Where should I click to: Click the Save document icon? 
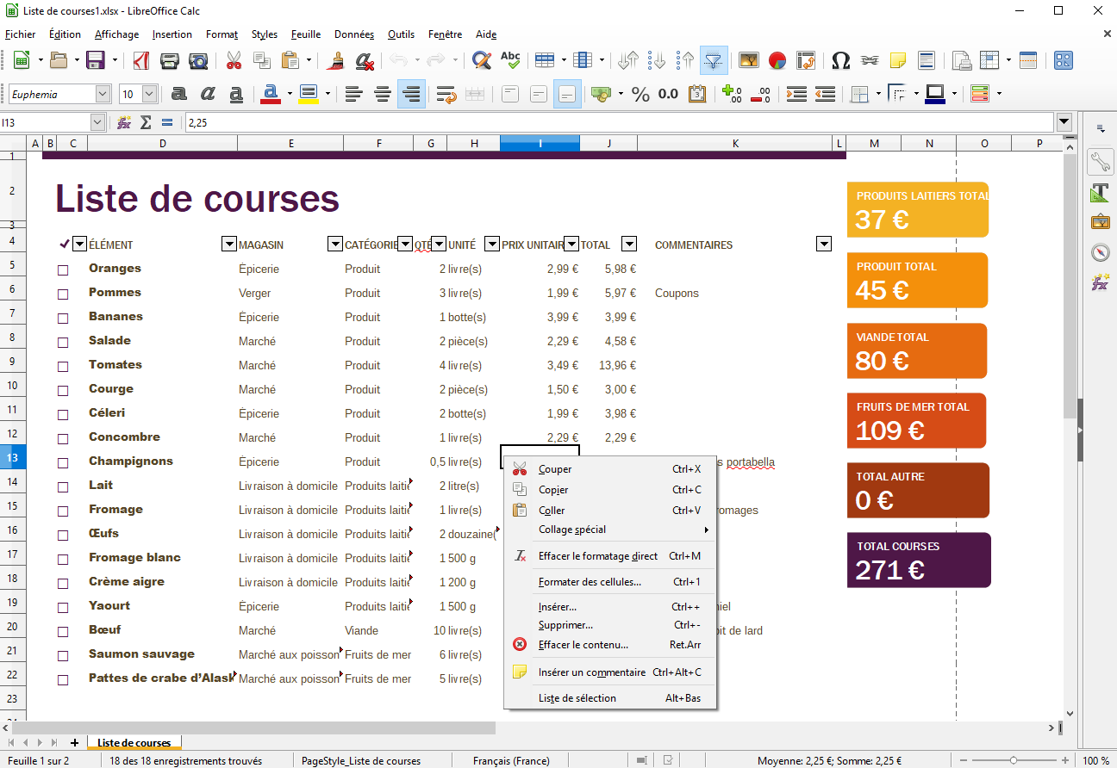tap(95, 60)
